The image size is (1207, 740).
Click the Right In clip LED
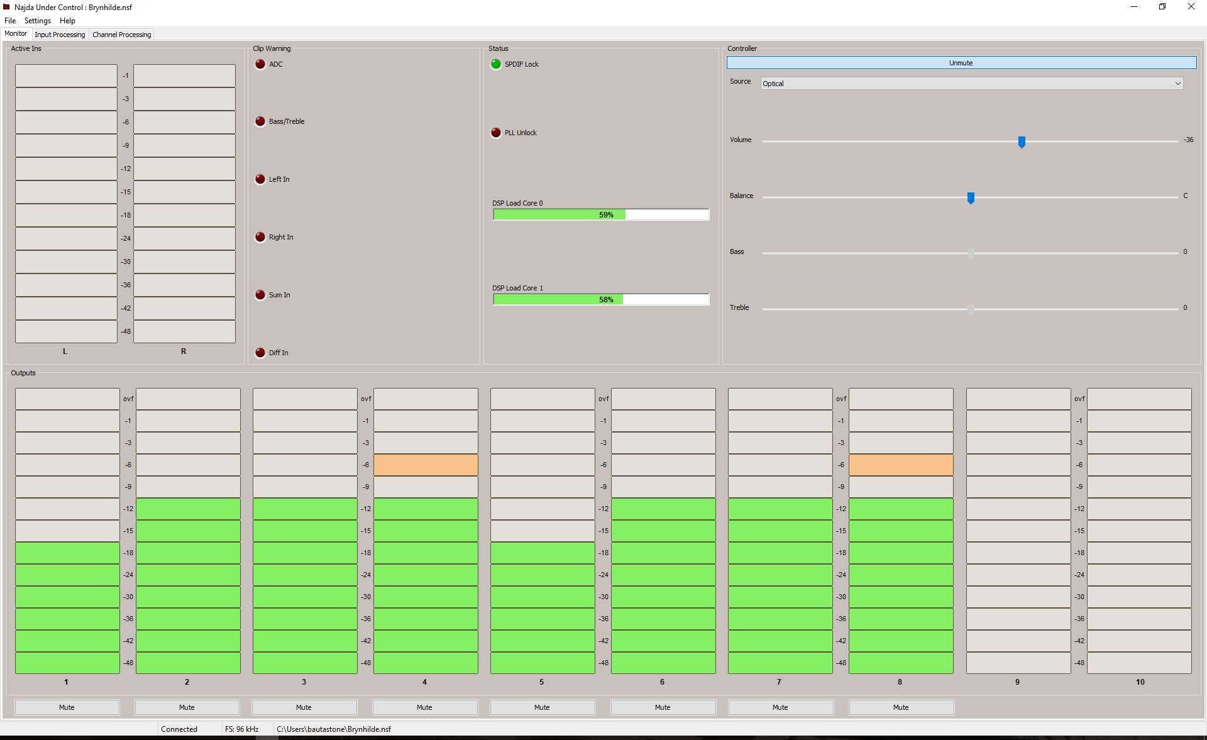260,237
